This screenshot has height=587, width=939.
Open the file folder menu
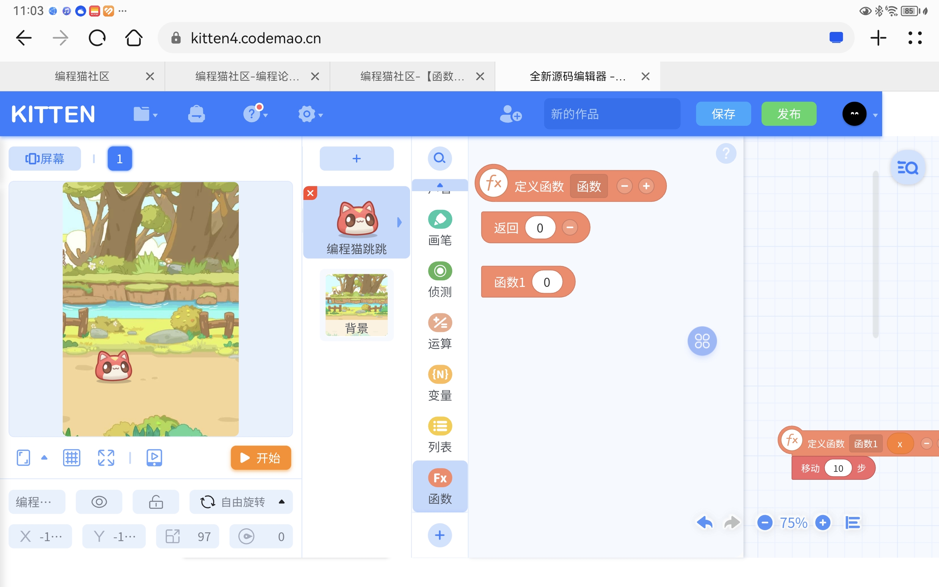pyautogui.click(x=145, y=114)
